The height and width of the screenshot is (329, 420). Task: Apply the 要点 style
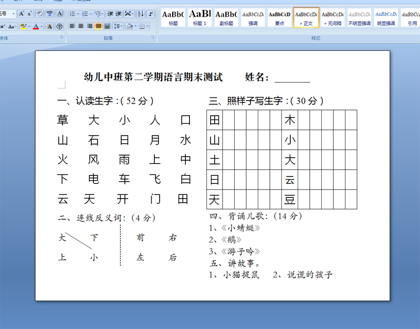(279, 18)
